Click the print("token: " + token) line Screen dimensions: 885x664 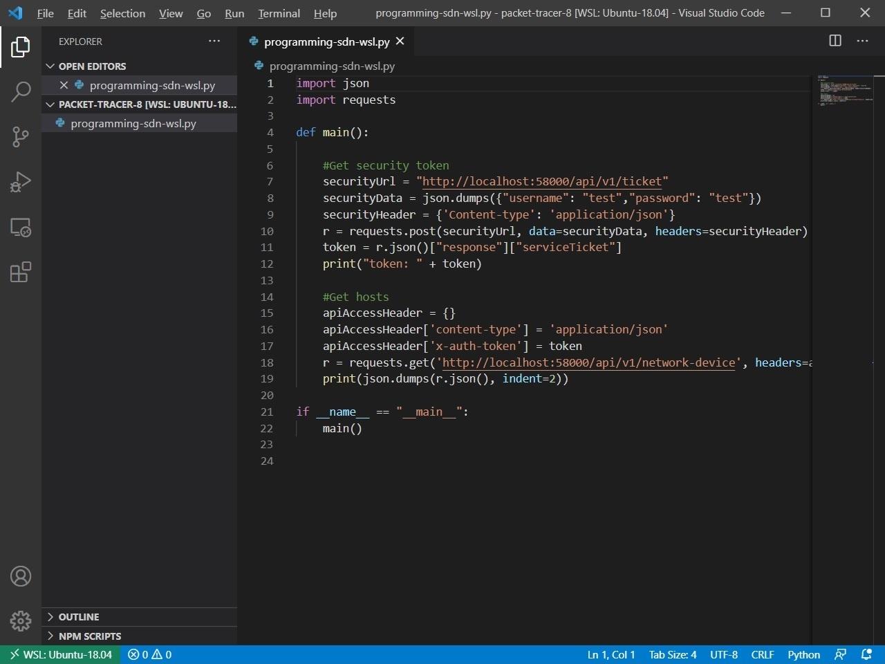[402, 264]
